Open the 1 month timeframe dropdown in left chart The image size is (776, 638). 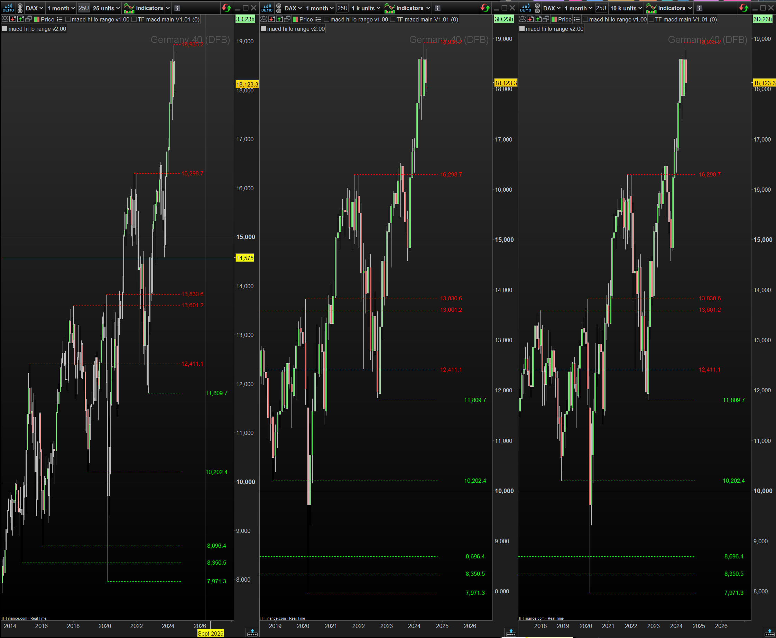coord(61,8)
